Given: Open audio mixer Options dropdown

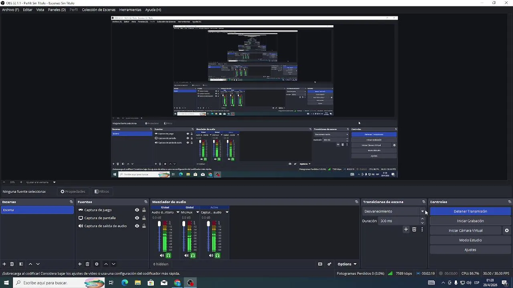Looking at the screenshot, I should (347, 264).
